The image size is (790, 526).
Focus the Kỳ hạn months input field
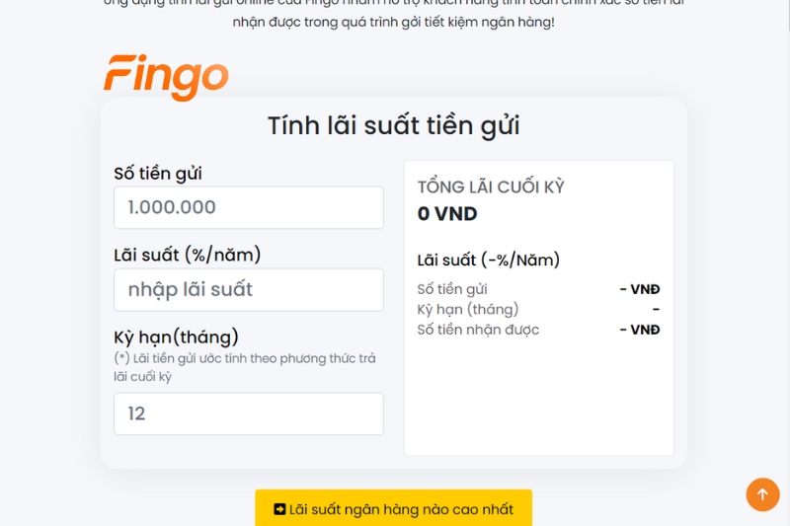tap(249, 413)
